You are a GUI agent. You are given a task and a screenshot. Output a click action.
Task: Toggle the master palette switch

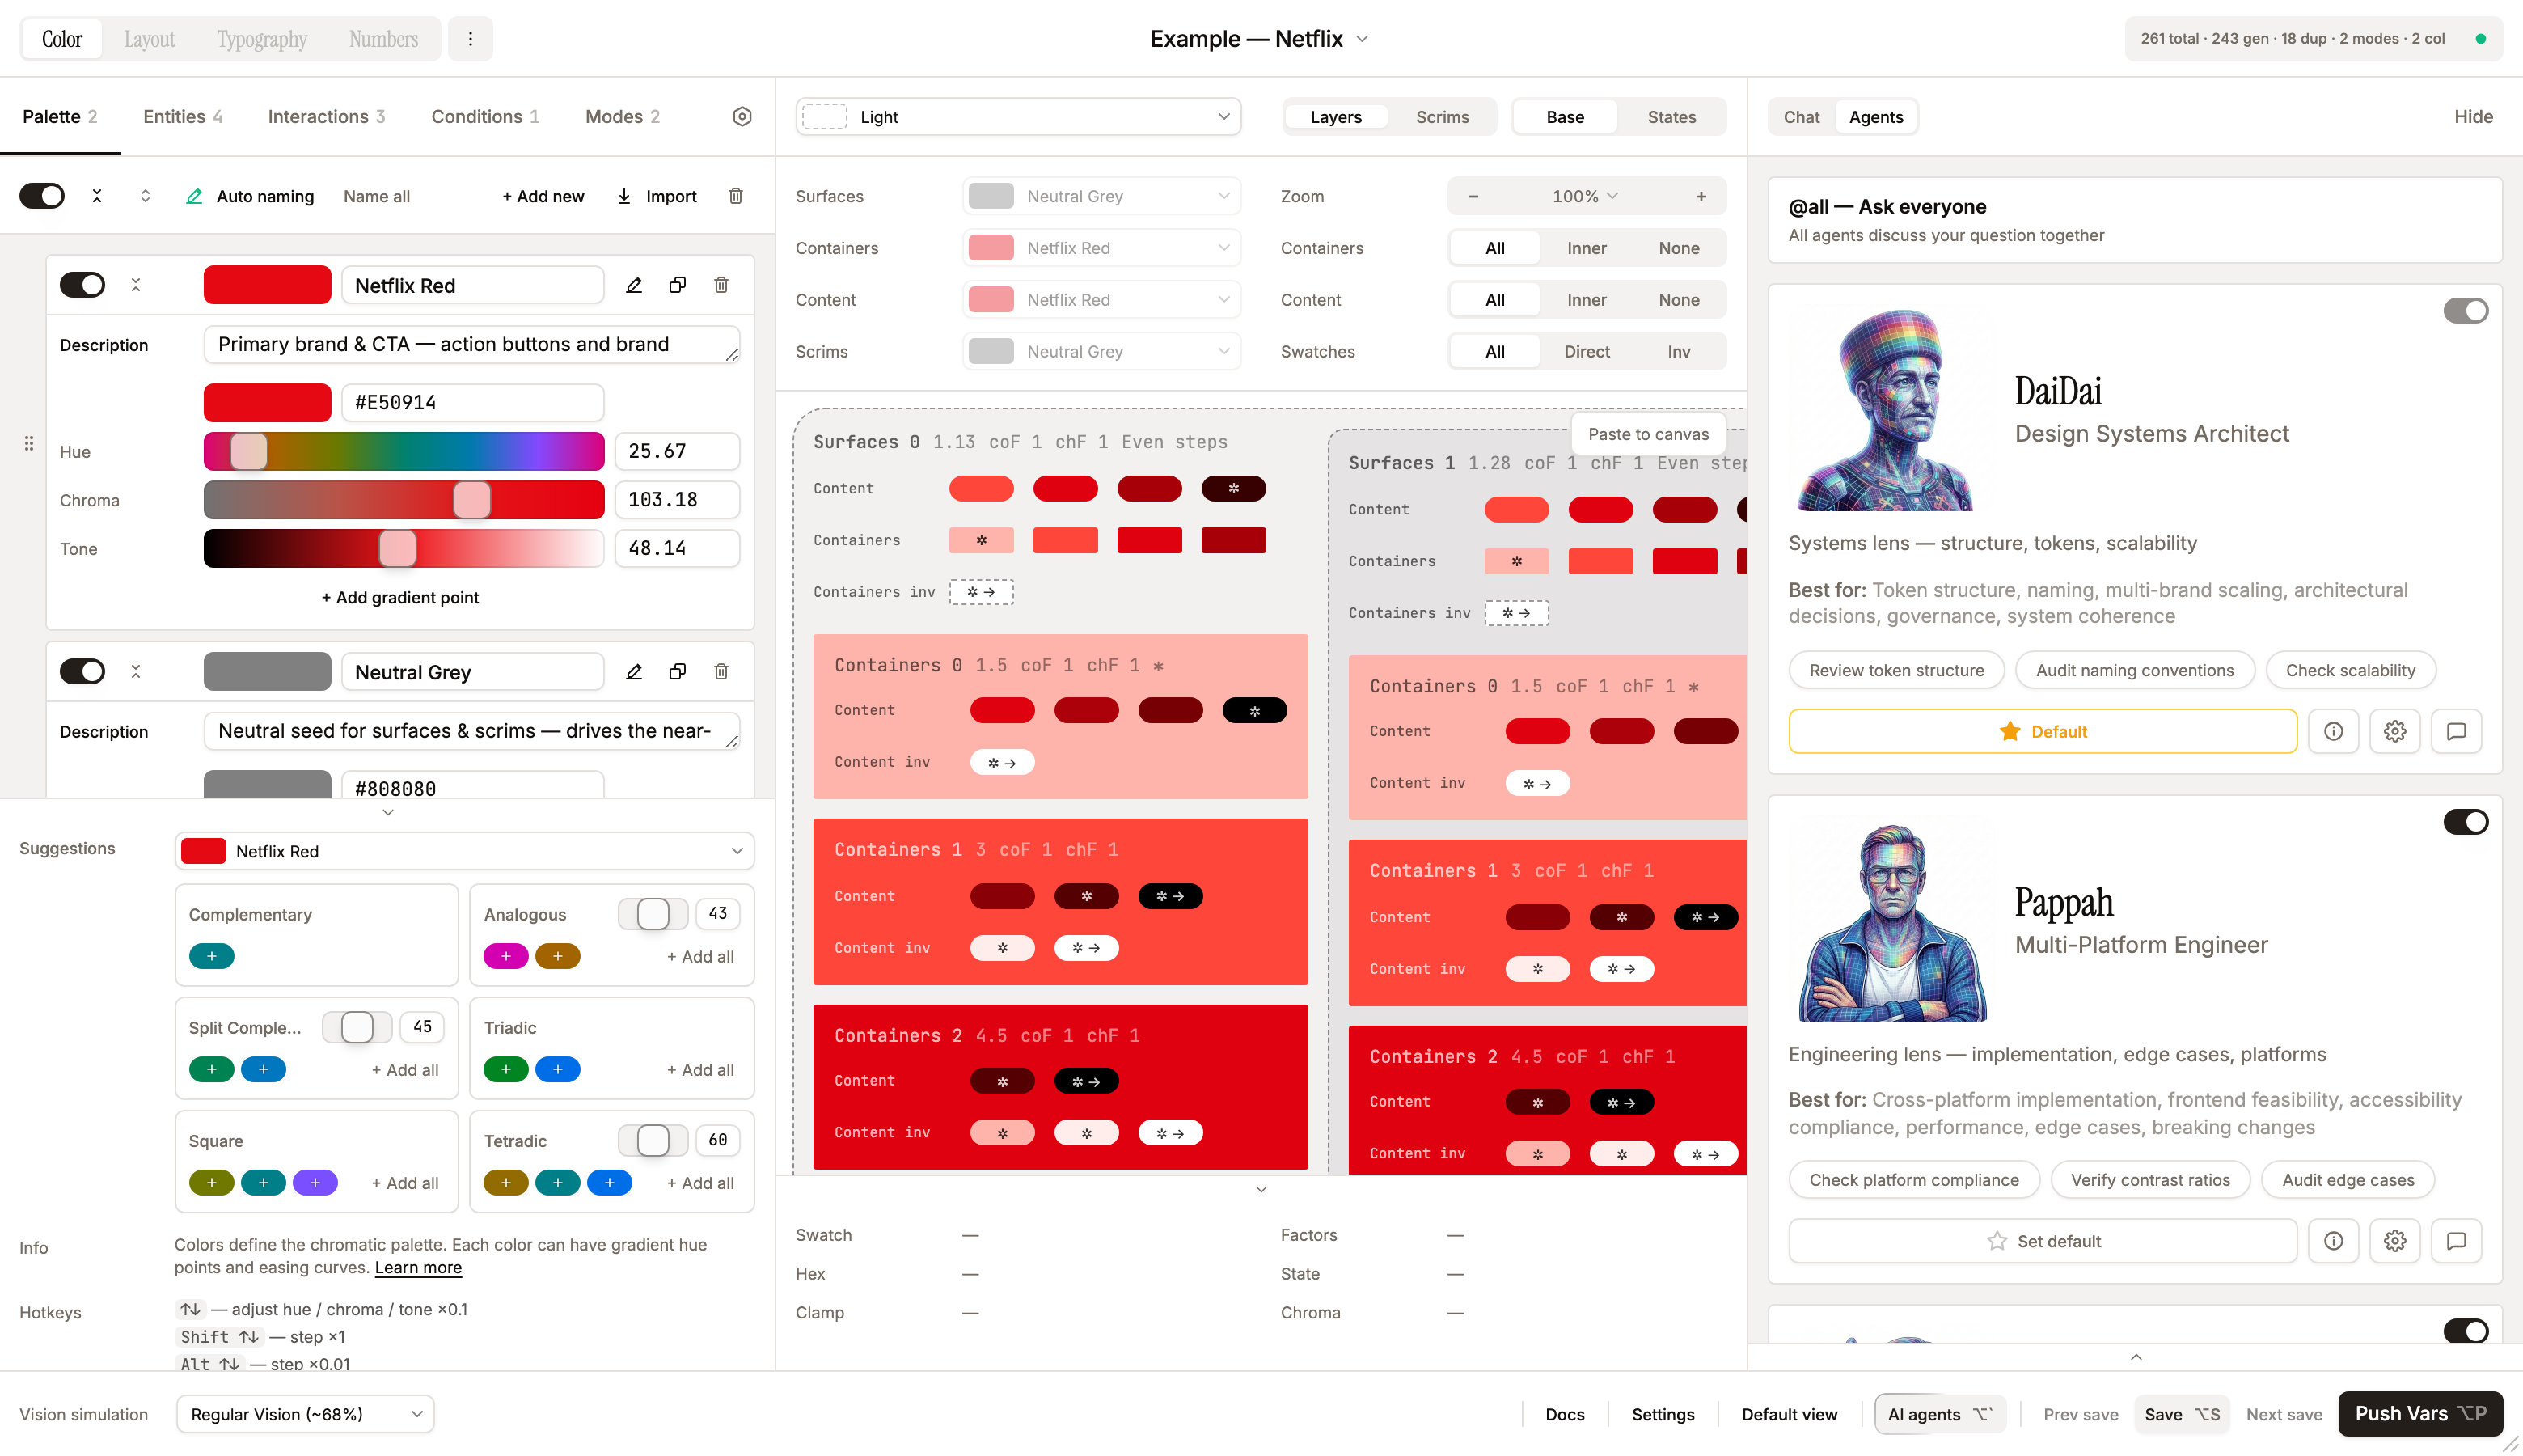42,196
